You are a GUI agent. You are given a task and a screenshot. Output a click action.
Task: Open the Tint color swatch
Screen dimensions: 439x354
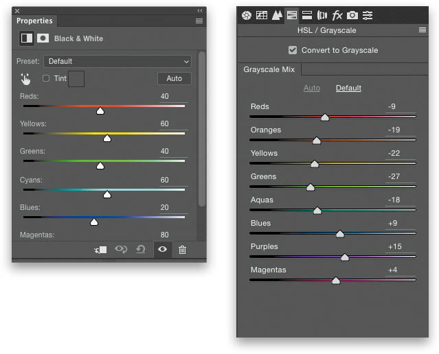pyautogui.click(x=76, y=79)
